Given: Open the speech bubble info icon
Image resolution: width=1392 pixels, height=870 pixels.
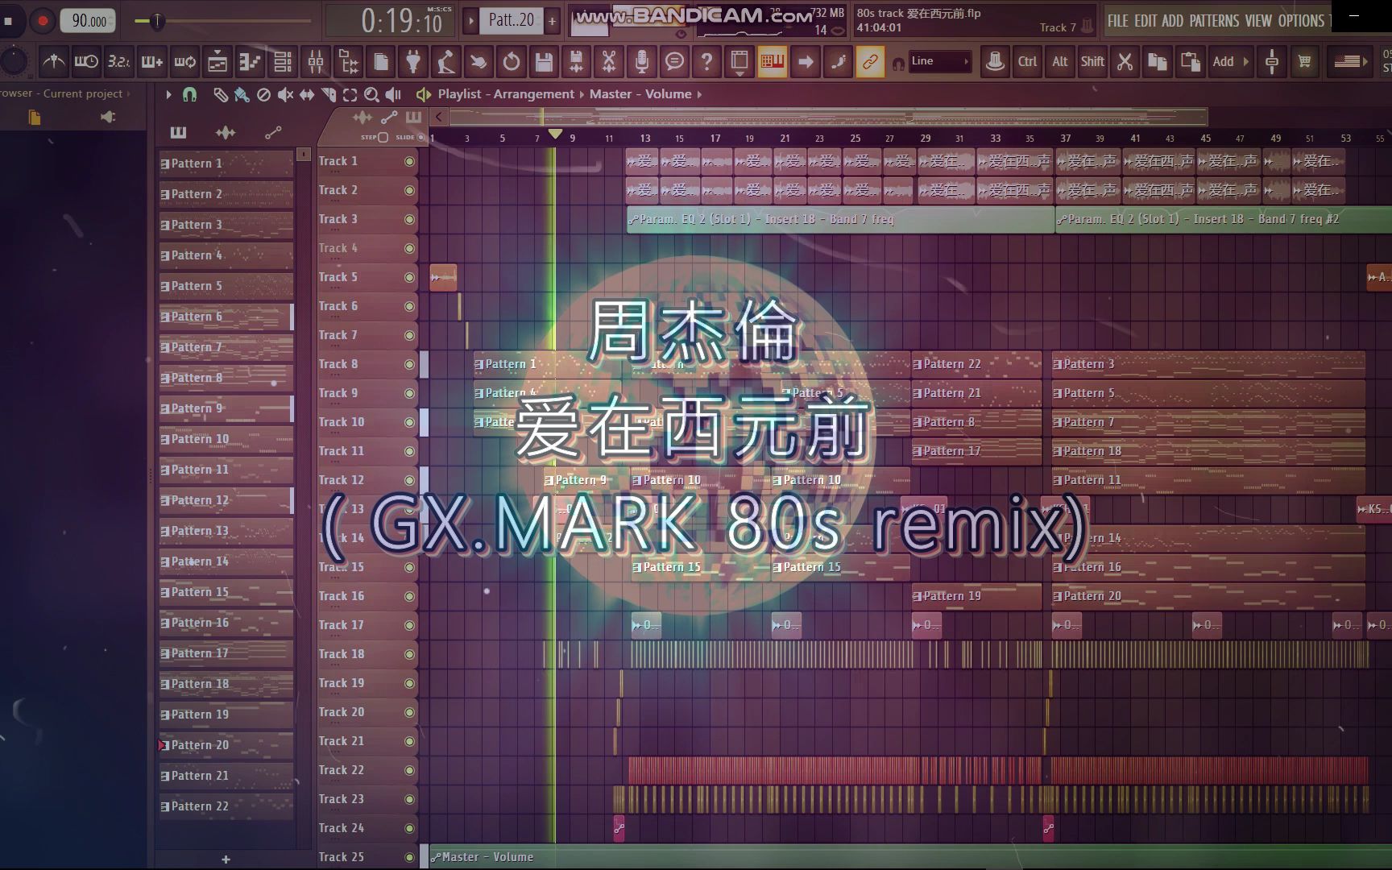Looking at the screenshot, I should (x=675, y=61).
